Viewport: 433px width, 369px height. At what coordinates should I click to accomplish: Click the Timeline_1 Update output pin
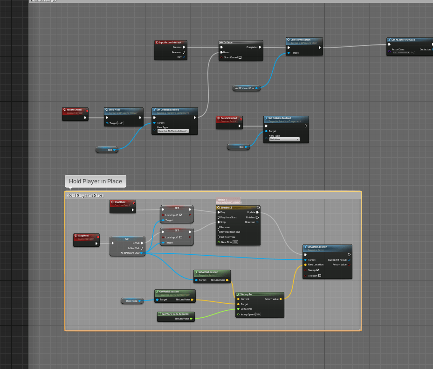[256, 212]
